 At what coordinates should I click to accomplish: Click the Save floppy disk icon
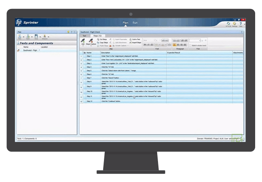click(x=36, y=36)
